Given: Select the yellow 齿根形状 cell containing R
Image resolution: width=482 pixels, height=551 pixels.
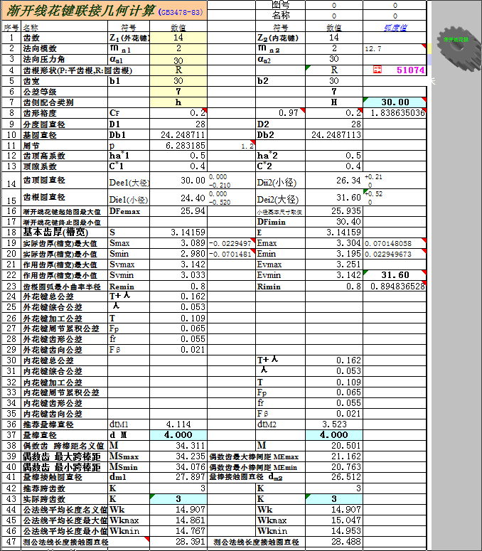Looking at the screenshot, I should 178,70.
